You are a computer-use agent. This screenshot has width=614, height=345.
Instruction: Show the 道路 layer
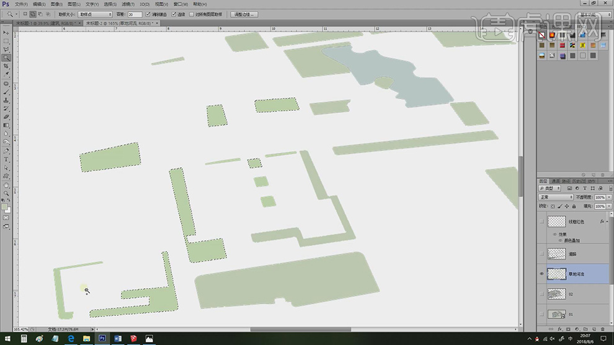(541, 254)
